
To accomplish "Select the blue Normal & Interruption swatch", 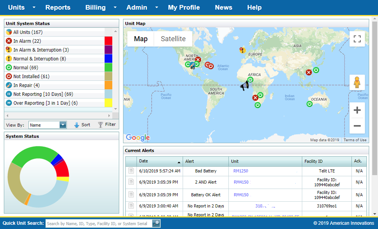I will point(108,59).
